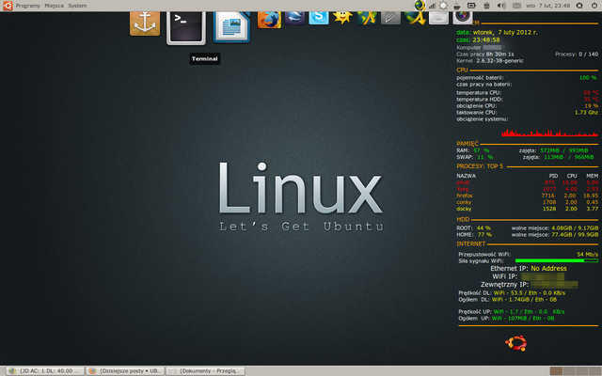Click the coffee cup tray icon
The image size is (602, 376).
coord(456,6)
